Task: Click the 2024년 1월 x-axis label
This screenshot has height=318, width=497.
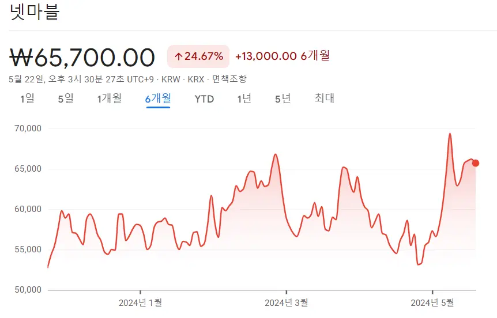Action: coord(140,302)
